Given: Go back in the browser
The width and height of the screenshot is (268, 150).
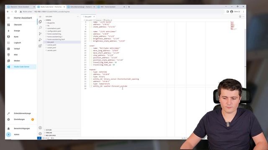Looking at the screenshot, I should click(8, 12).
